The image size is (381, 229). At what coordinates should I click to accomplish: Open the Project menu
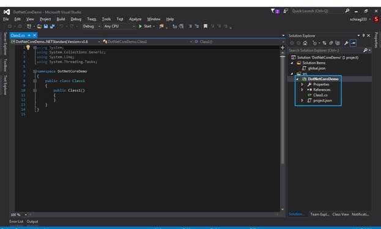45,19
